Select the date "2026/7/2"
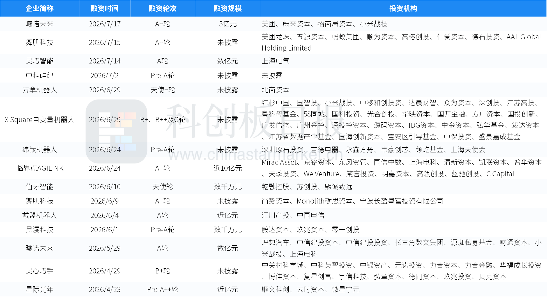This screenshot has width=547, height=297. point(105,76)
